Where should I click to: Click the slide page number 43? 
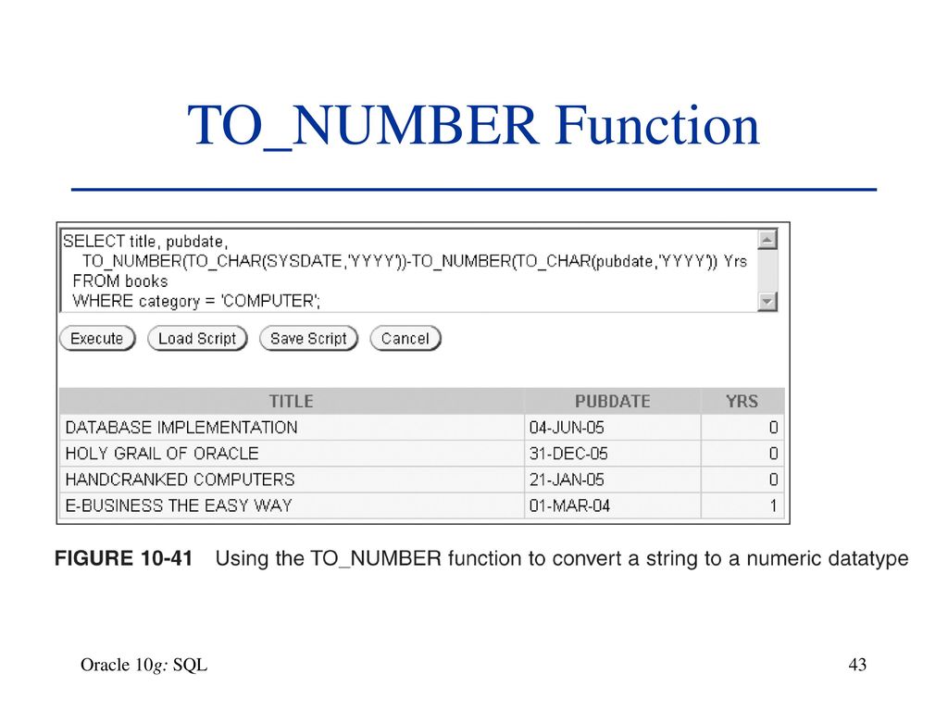[857, 665]
